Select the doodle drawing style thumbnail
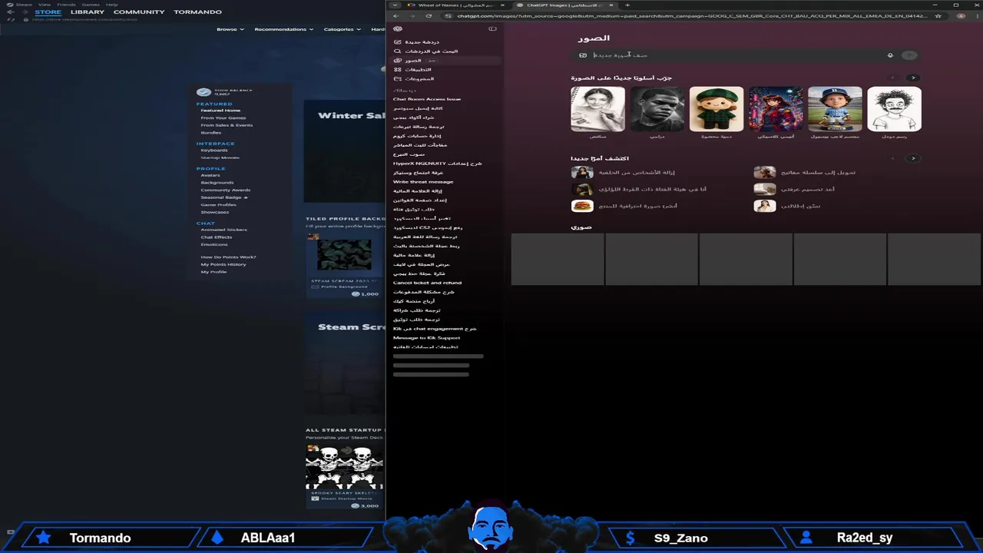This screenshot has width=983, height=553. (894, 109)
